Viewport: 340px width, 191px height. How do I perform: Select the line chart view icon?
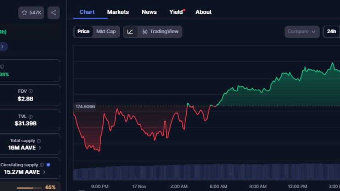click(130, 31)
